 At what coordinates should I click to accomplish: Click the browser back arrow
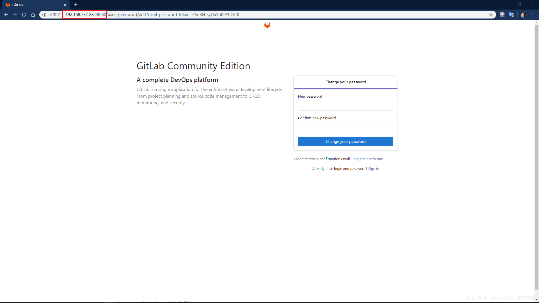(x=6, y=15)
